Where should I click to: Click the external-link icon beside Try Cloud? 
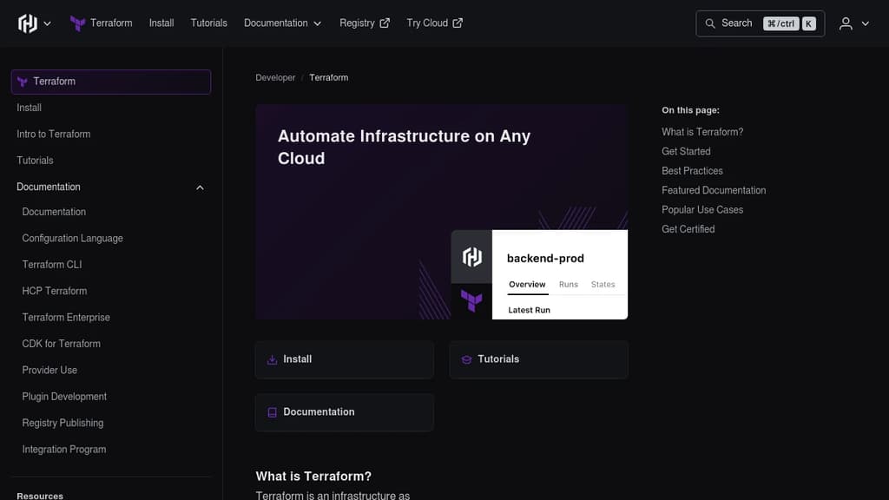(458, 23)
